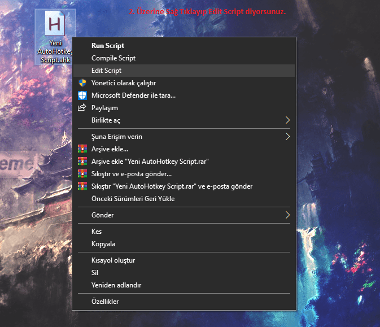Screen dimensions: 380x327
Task: Select Yeniden adlandır
Action: click(184, 285)
